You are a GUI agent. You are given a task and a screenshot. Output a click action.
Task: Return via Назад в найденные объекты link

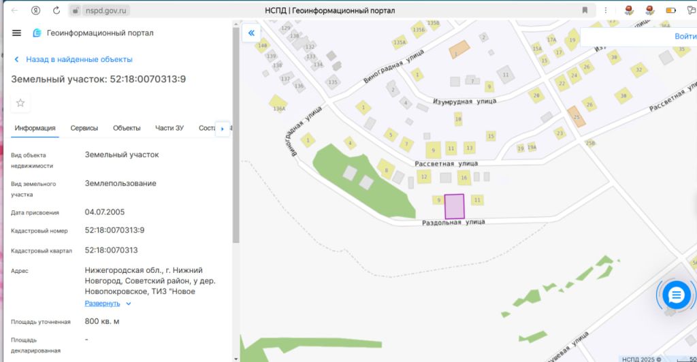point(79,59)
